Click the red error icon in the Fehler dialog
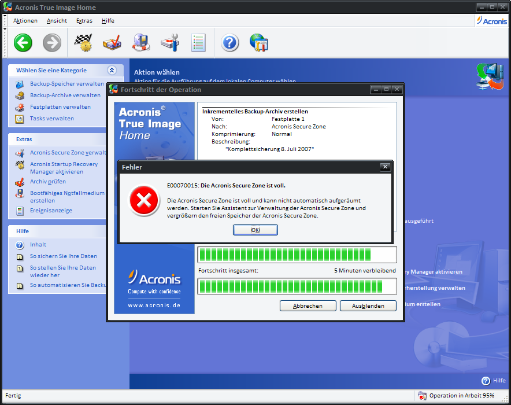The image size is (511, 405). [144, 200]
